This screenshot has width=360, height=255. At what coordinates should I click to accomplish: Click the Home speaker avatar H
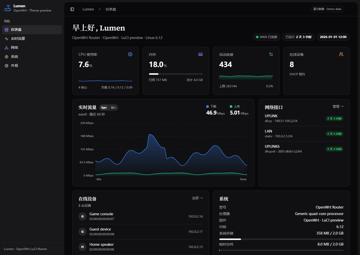pos(82,247)
